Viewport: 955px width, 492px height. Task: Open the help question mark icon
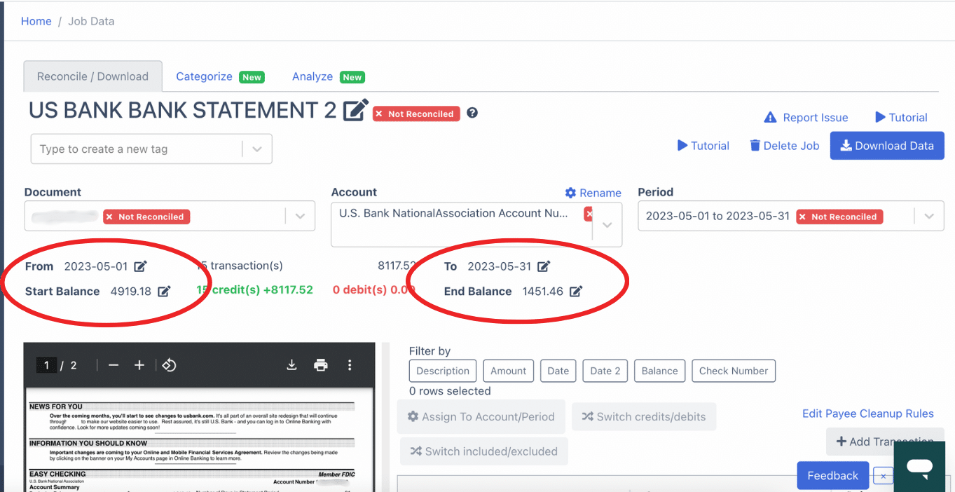click(472, 113)
